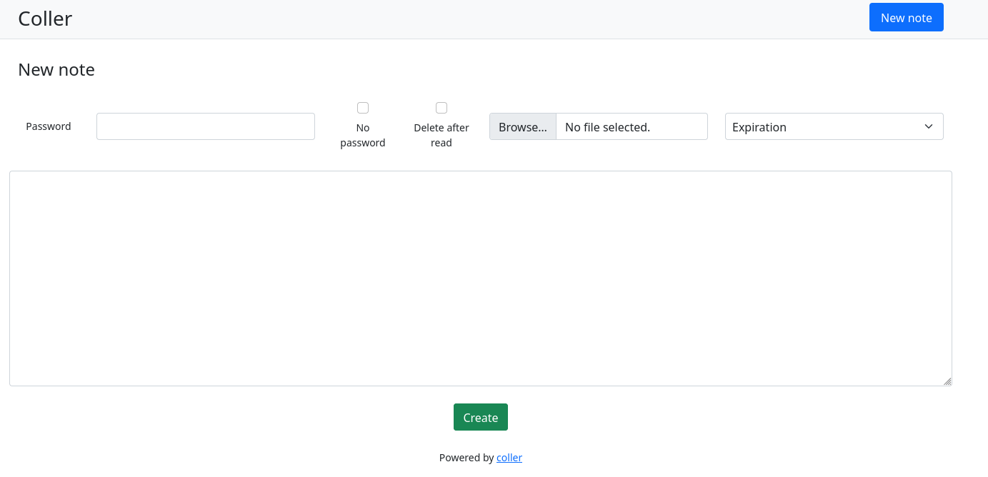
Task: Click empty space in the top navbar
Action: click(464, 19)
